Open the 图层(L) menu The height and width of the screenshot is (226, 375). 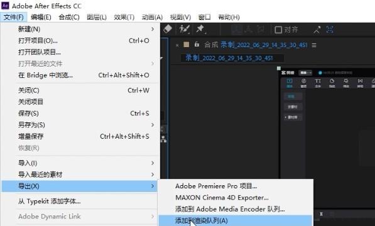97,17
